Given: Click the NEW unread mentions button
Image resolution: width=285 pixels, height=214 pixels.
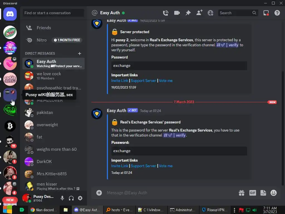Looking at the screenshot, I should click(x=10, y=200).
